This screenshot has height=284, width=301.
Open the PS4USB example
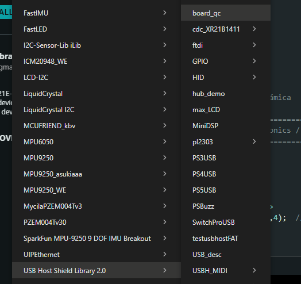tap(226, 174)
